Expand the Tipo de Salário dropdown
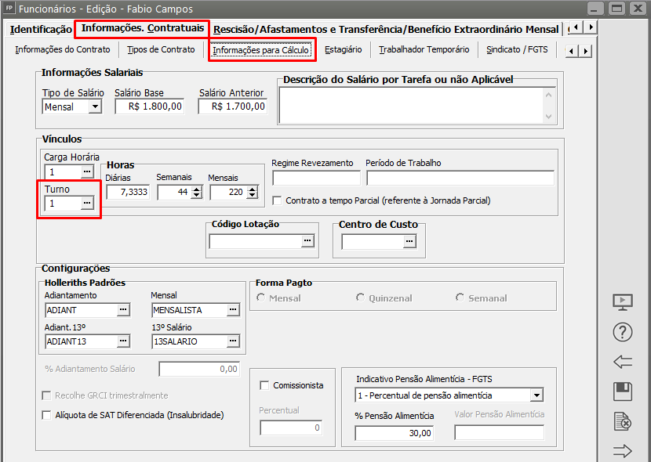The height and width of the screenshot is (462, 651). pyautogui.click(x=95, y=106)
